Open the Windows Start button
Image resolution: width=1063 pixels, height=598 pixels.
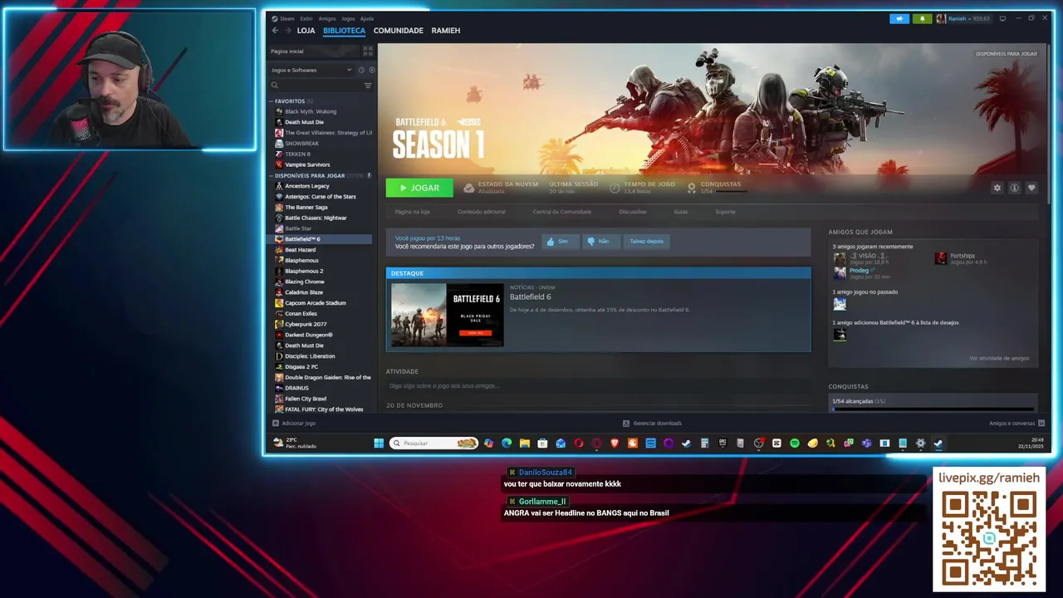point(379,444)
